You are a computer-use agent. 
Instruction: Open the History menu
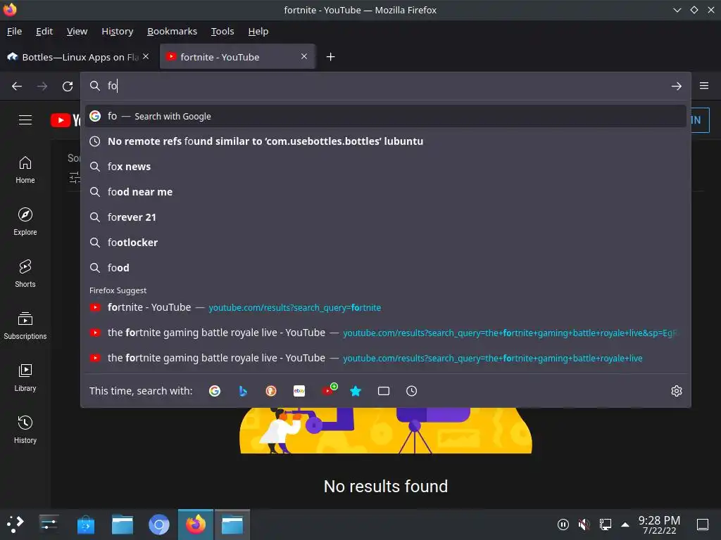118,31
